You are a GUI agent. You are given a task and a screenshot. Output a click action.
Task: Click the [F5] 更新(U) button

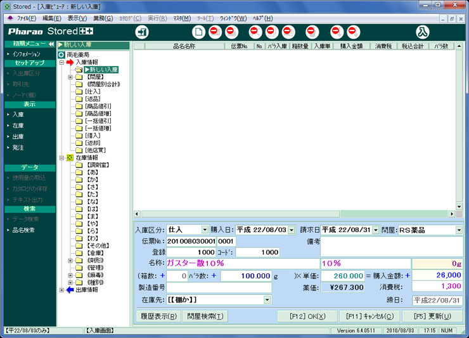432,316
